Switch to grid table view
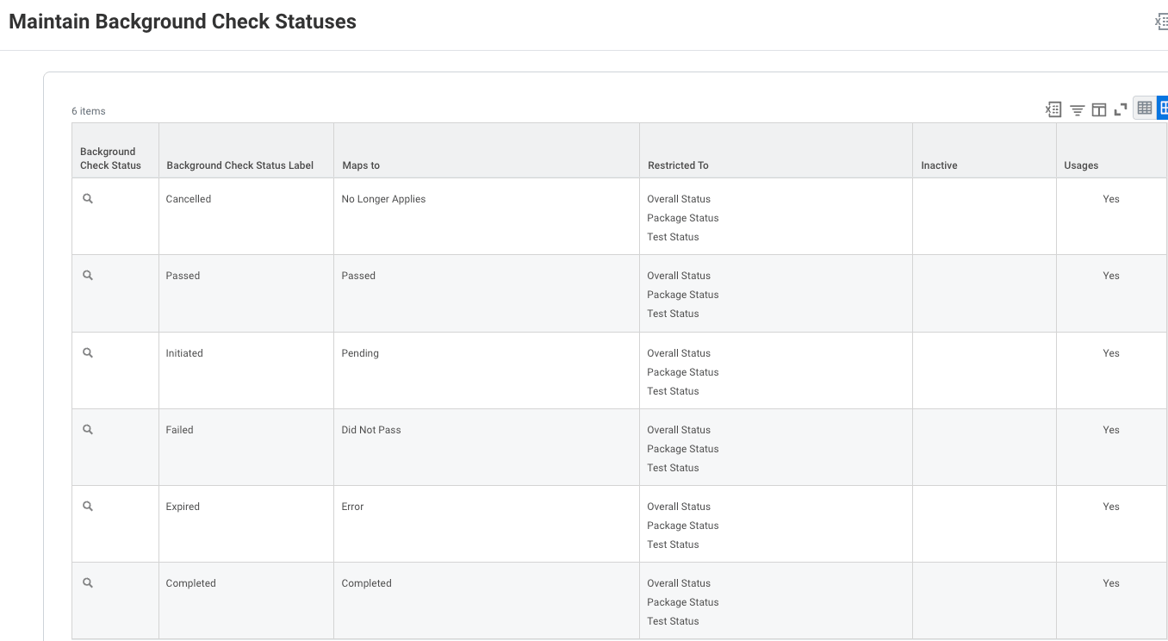 1145,108
